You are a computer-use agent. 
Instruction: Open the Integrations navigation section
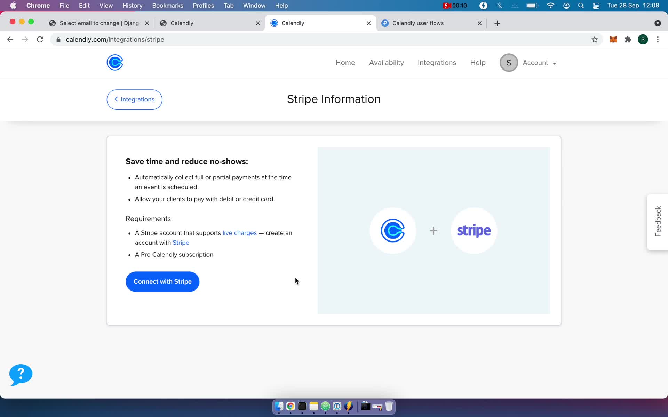(x=437, y=63)
